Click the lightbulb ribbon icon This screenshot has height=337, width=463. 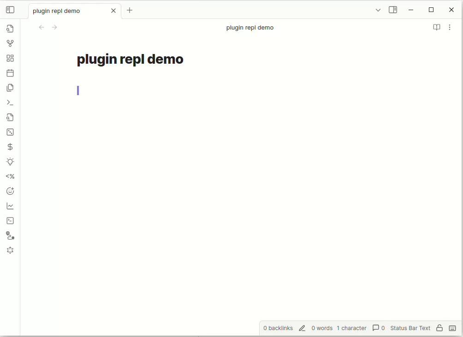click(x=10, y=162)
